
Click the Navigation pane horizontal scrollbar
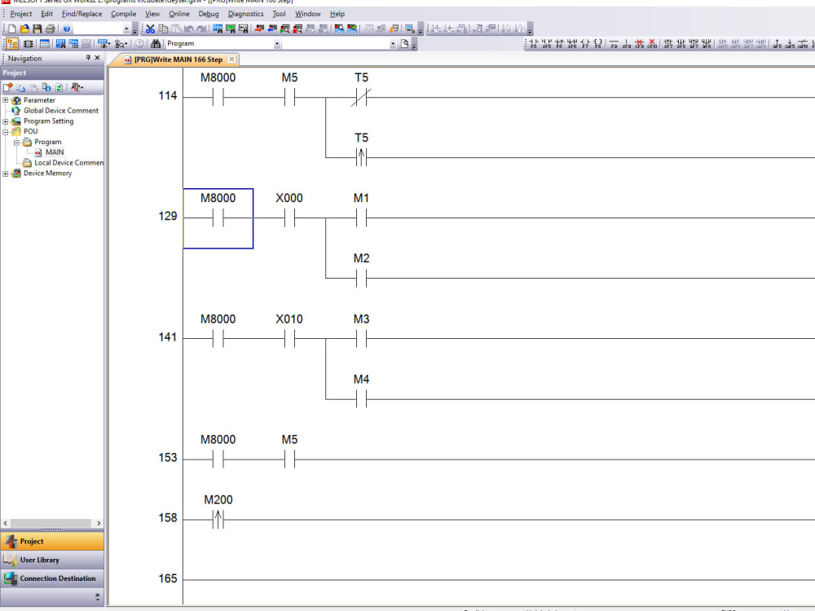pyautogui.click(x=49, y=523)
